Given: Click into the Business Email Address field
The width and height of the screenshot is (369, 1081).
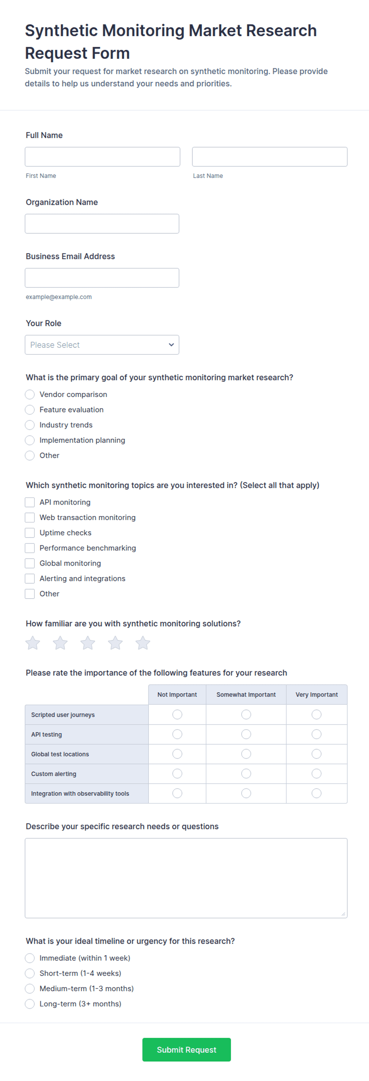Looking at the screenshot, I should [x=102, y=278].
